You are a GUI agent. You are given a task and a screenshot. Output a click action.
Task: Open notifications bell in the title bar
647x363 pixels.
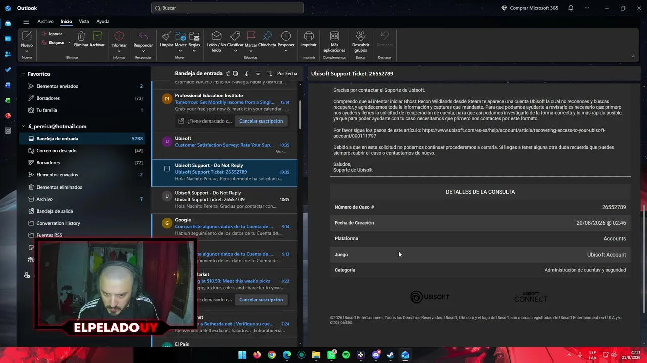tap(571, 8)
